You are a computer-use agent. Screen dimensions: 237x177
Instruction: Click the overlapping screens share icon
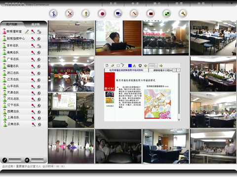[118, 14]
